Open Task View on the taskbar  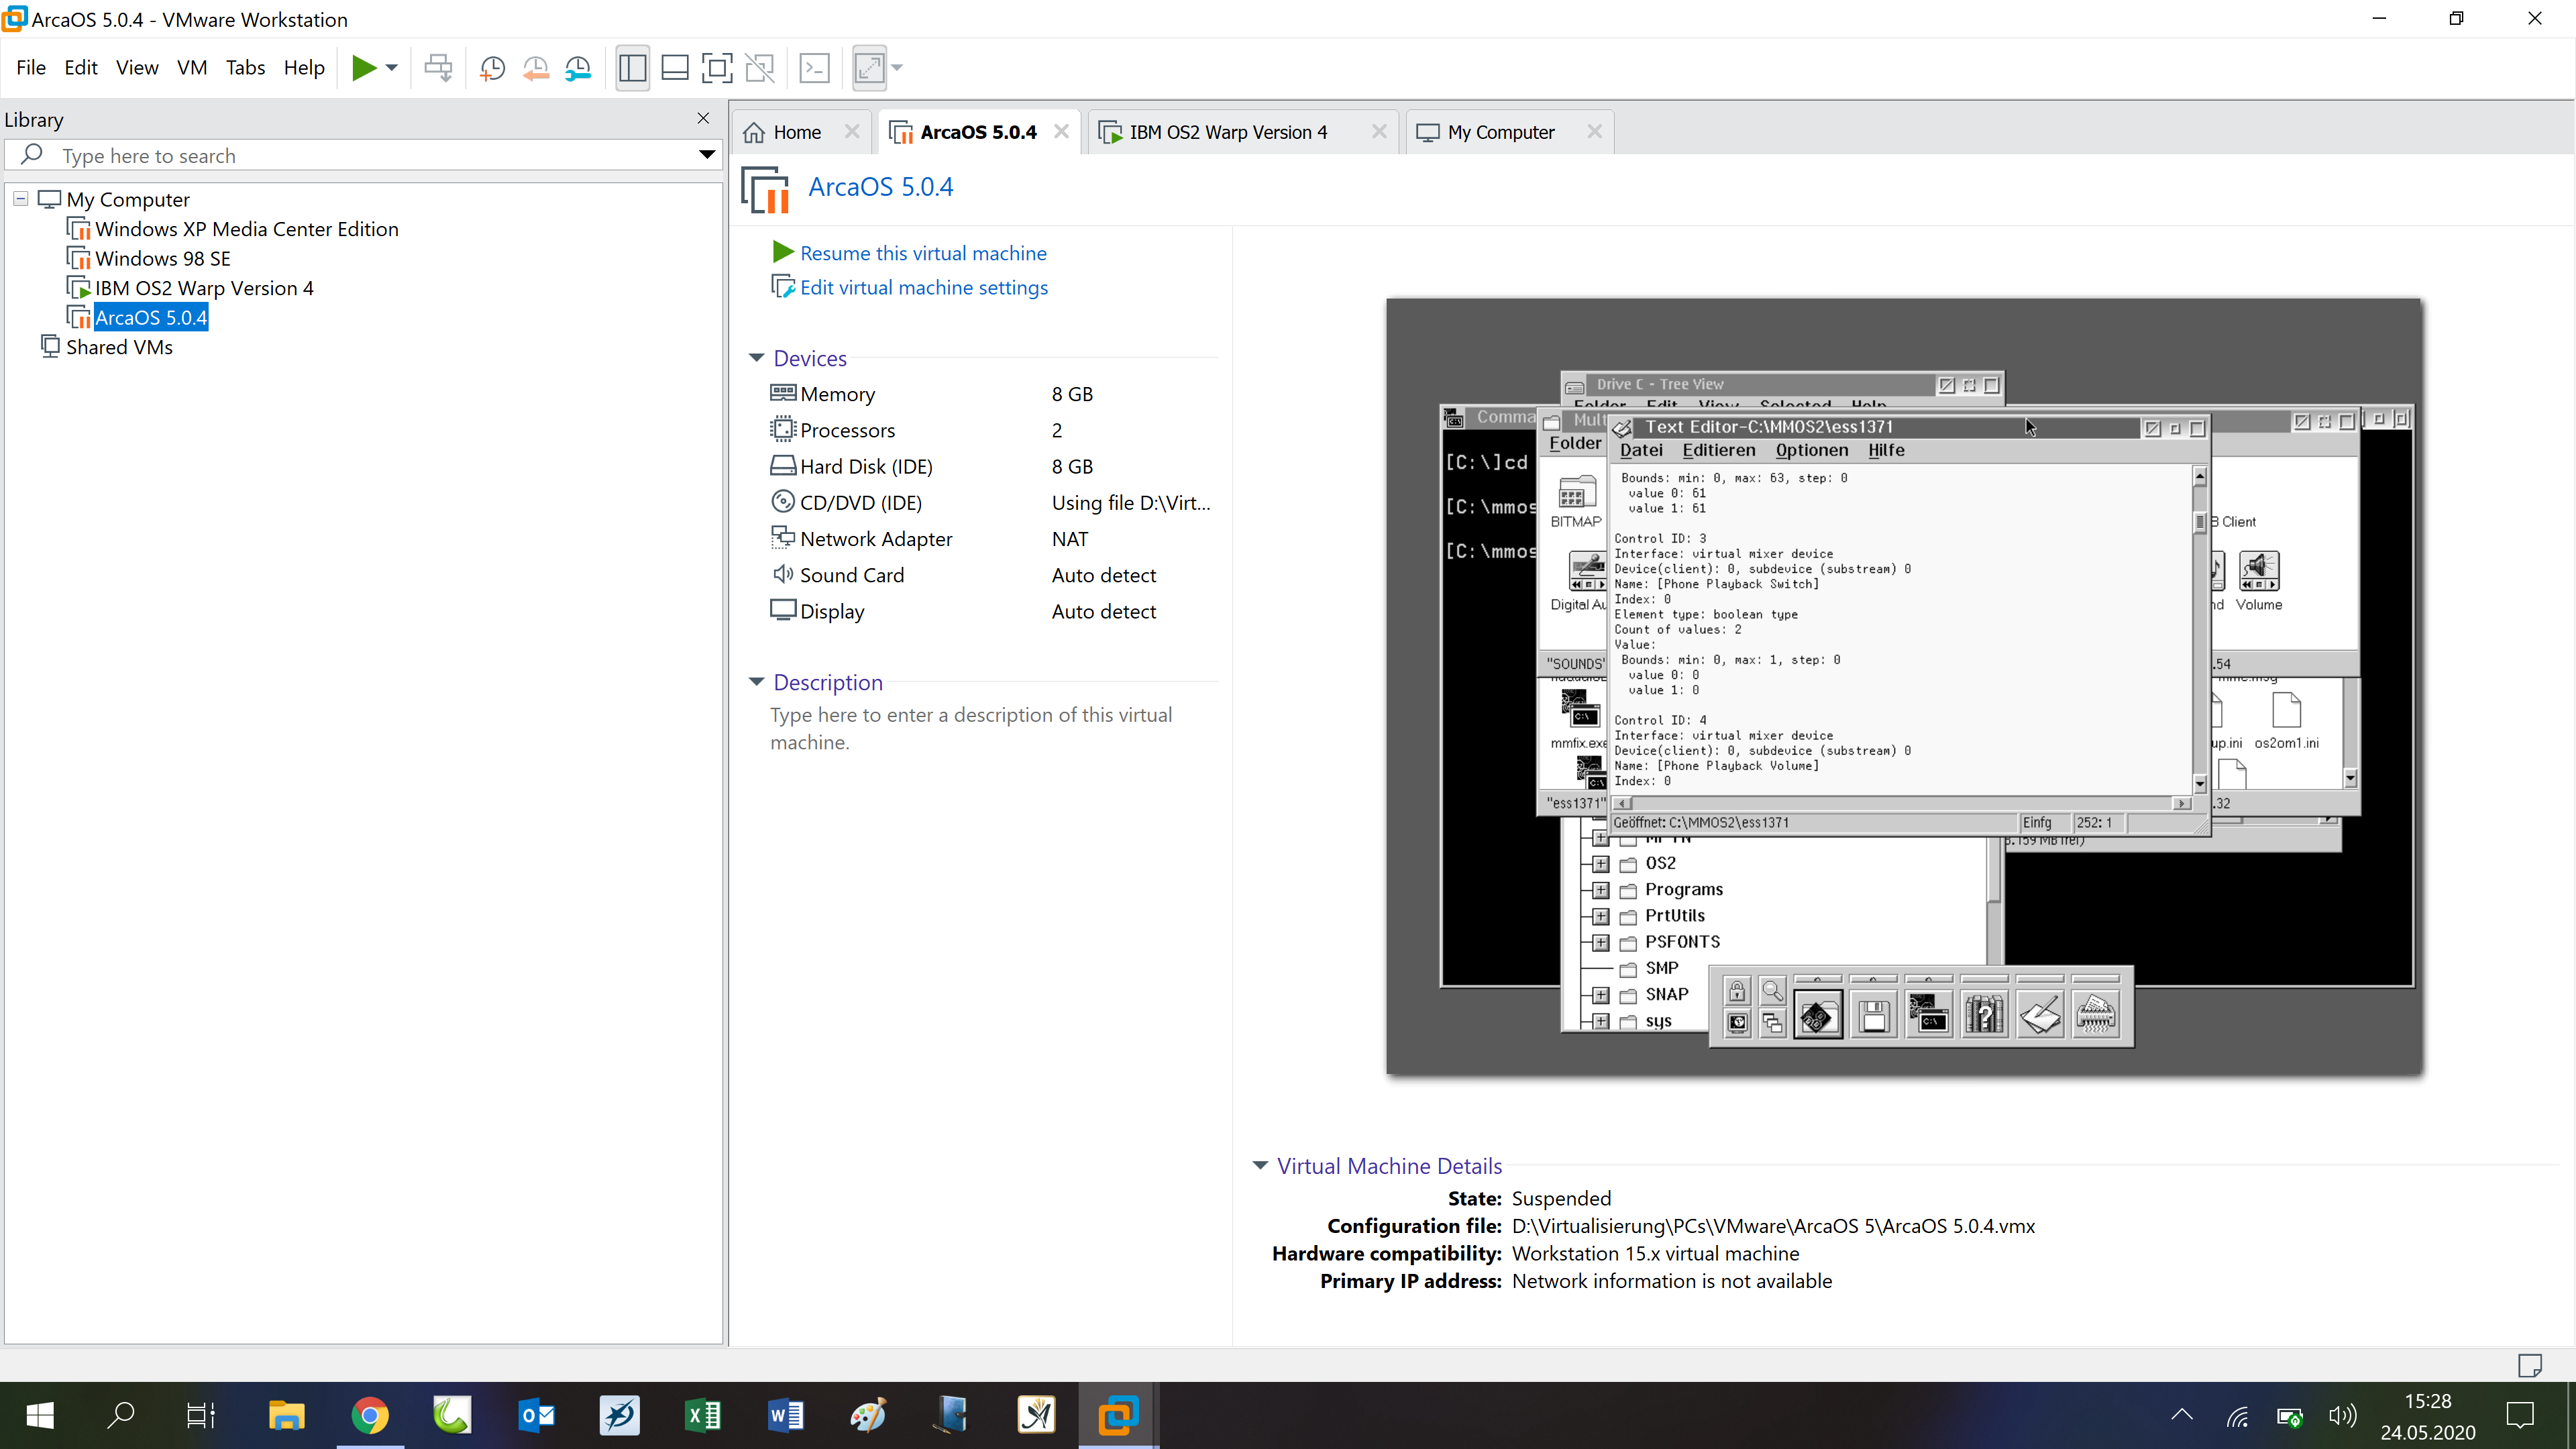coord(201,1415)
